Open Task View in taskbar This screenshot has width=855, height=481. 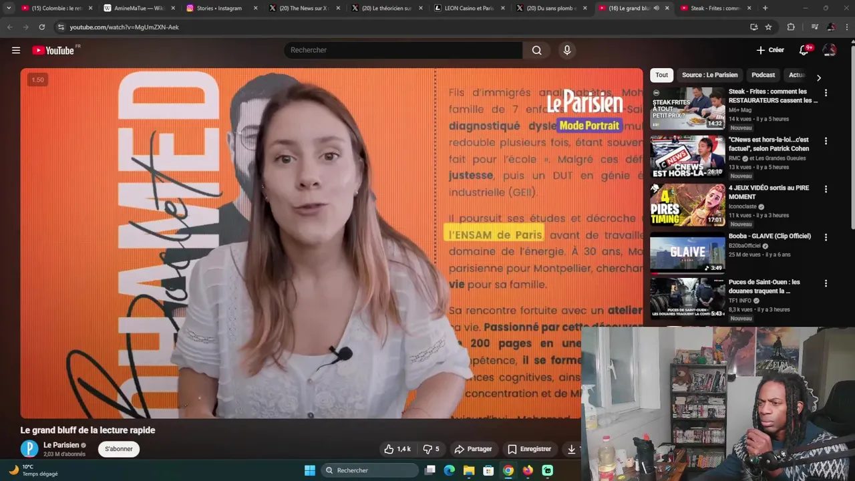[x=430, y=470]
